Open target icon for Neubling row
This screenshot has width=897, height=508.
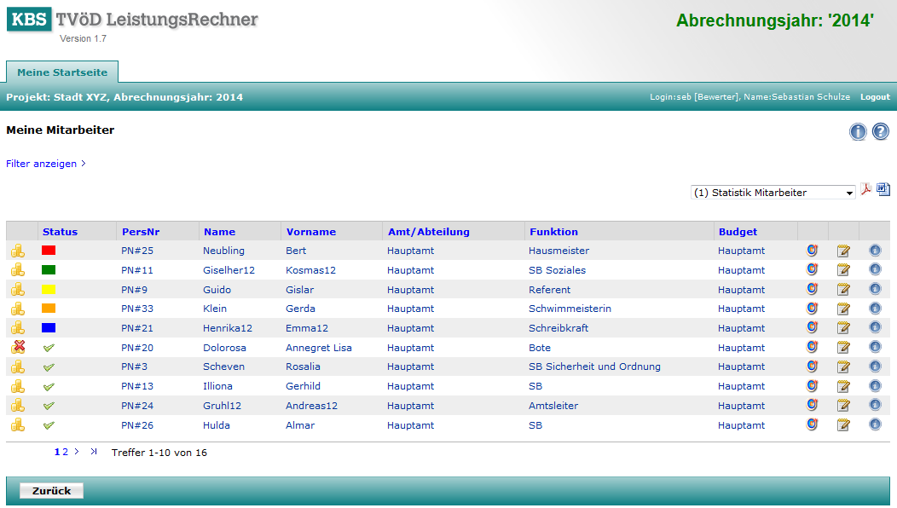pos(813,250)
